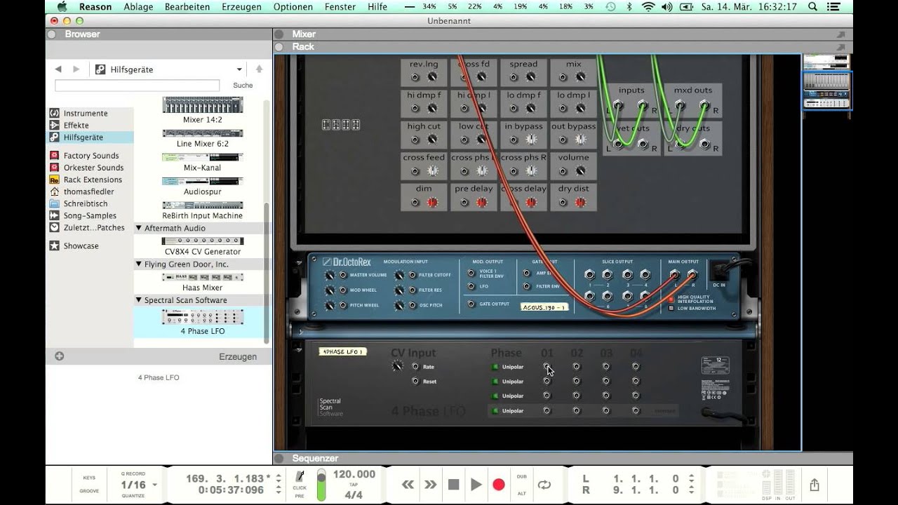Toggle the Unipolar switch on the inverted row
Screen dimensions: 898x505
[x=495, y=410]
